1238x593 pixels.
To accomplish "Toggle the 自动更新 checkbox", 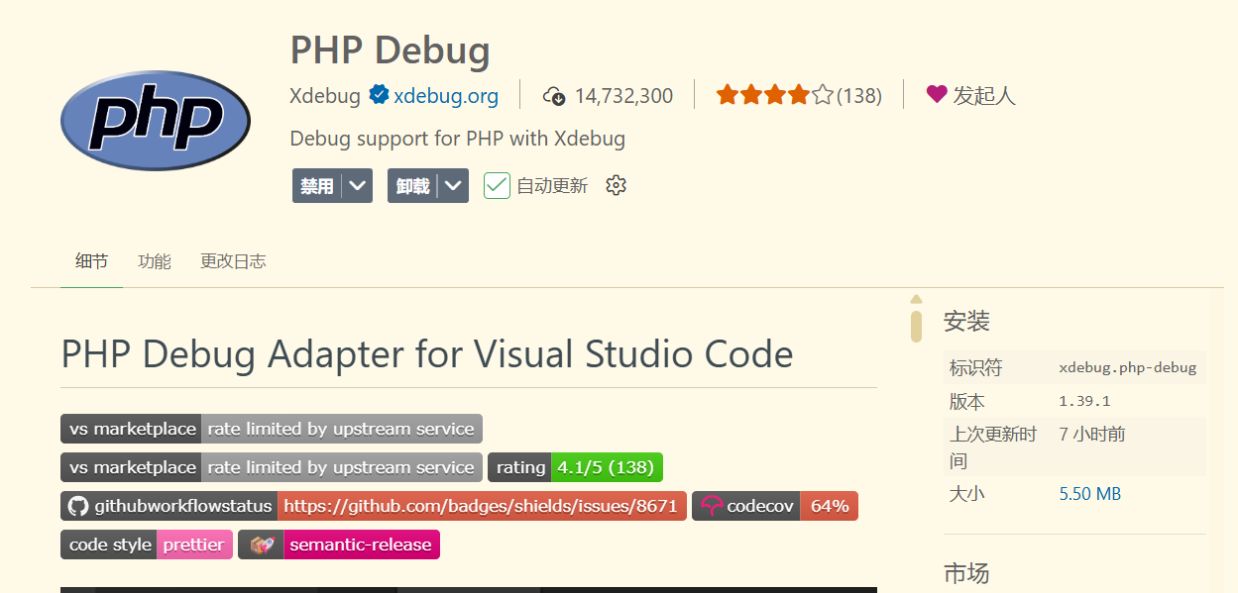I will (x=497, y=185).
